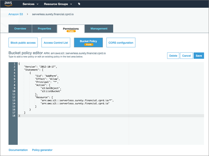Click the "Statement": [ line

(34, 70)
